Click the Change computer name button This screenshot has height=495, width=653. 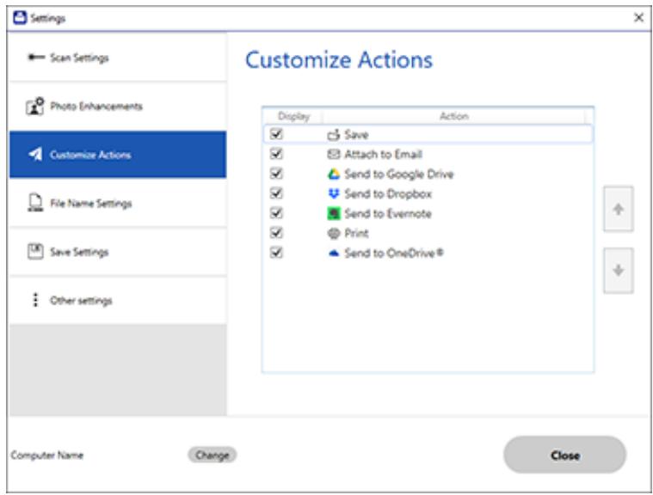click(212, 455)
